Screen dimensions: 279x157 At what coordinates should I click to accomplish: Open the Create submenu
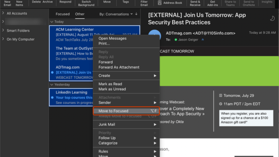126,76
